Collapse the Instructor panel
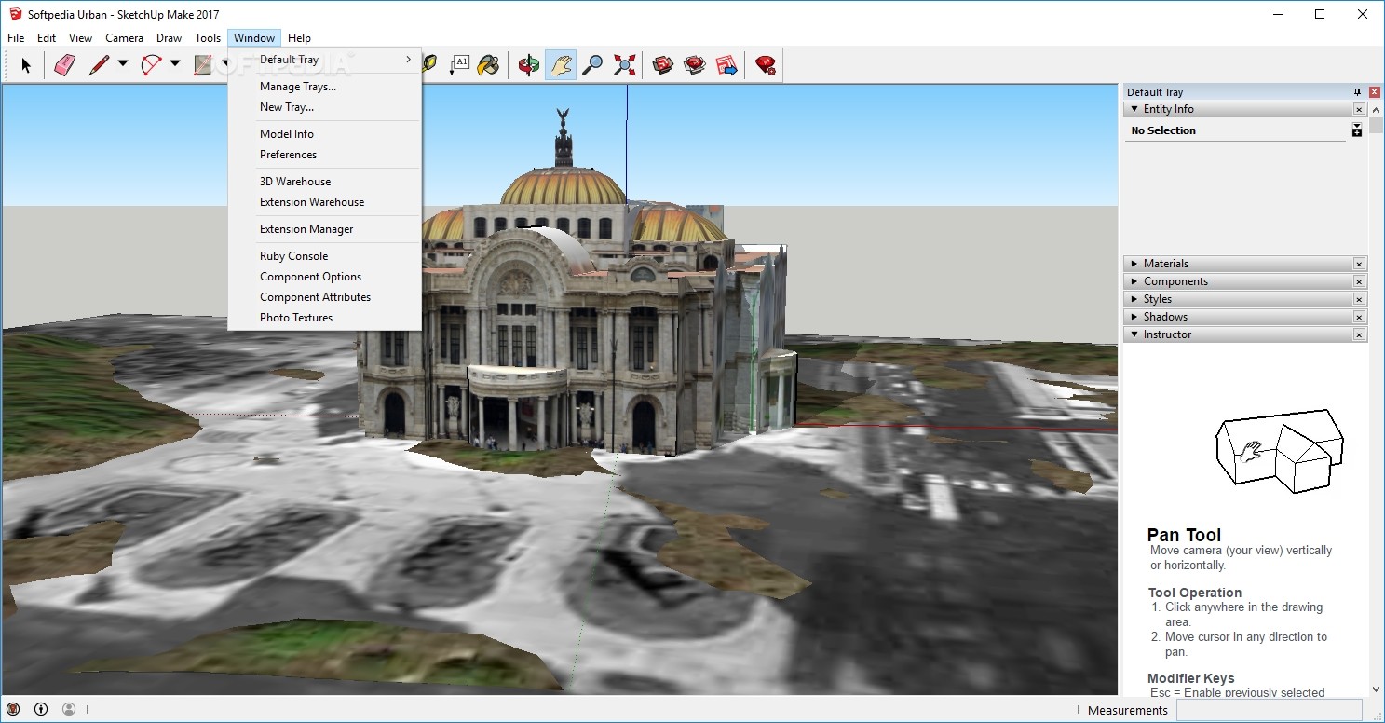Screen dimensions: 1385x723 (x=1134, y=334)
